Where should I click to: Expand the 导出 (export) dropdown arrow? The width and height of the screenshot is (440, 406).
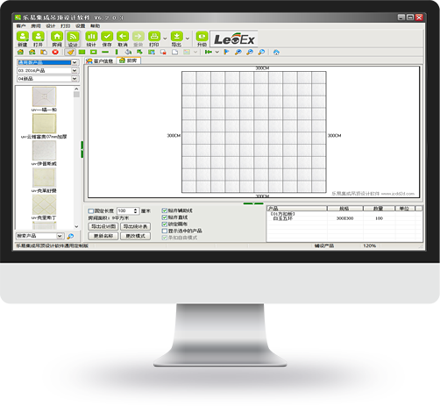[x=188, y=39]
